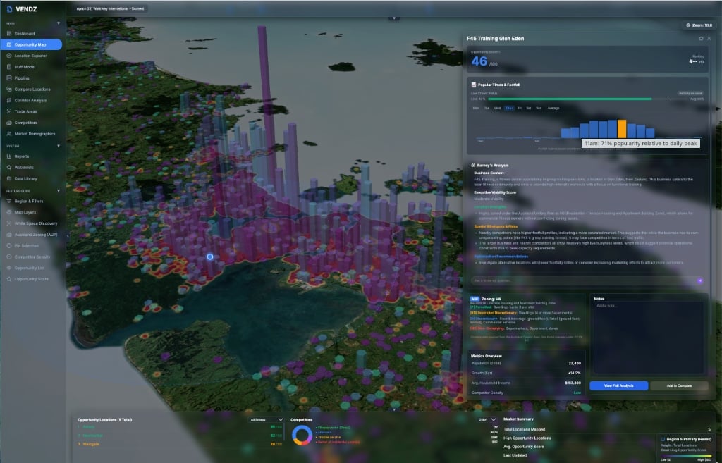This screenshot has width=722, height=463.
Task: Click the Low-to-High color legend bar
Action: point(686,456)
